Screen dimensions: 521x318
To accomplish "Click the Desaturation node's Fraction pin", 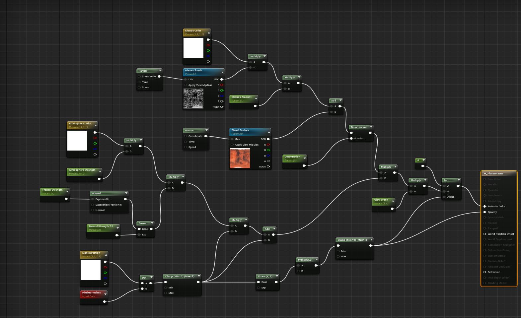I will 352,139.
